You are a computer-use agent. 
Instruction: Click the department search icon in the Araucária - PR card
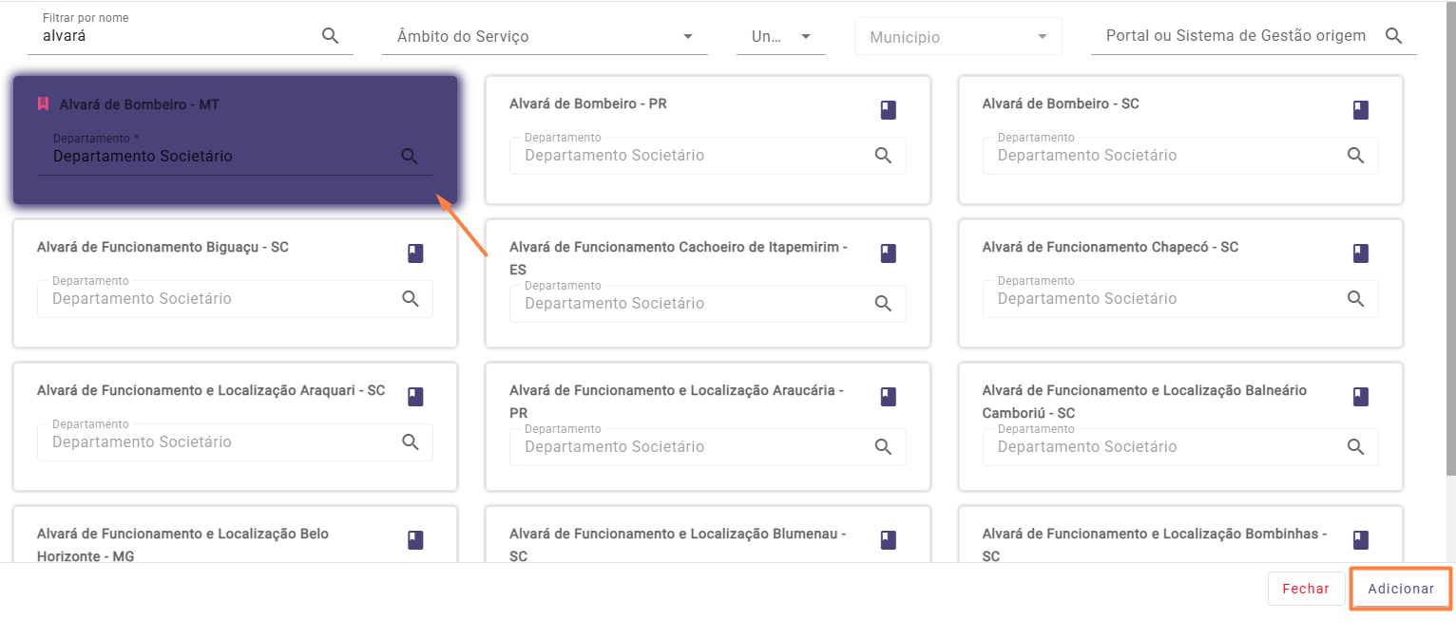click(x=883, y=446)
